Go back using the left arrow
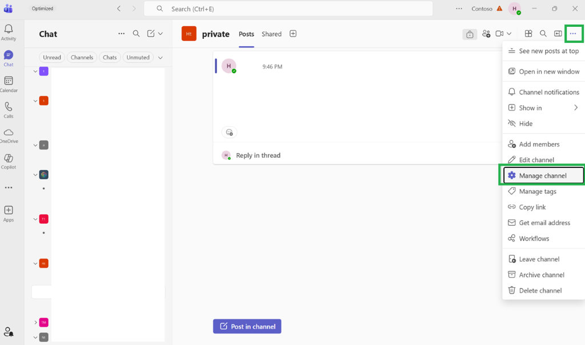This screenshot has width=585, height=345. point(119,9)
